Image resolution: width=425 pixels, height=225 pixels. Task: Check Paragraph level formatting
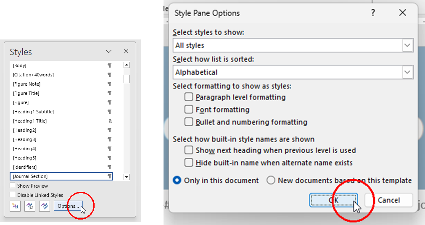pyautogui.click(x=189, y=97)
